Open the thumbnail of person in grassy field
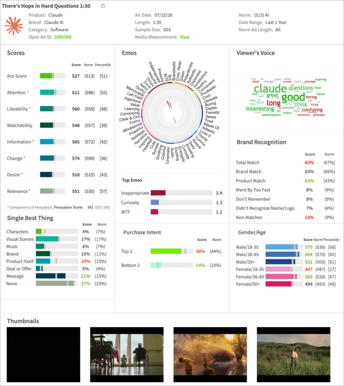 pos(294,354)
